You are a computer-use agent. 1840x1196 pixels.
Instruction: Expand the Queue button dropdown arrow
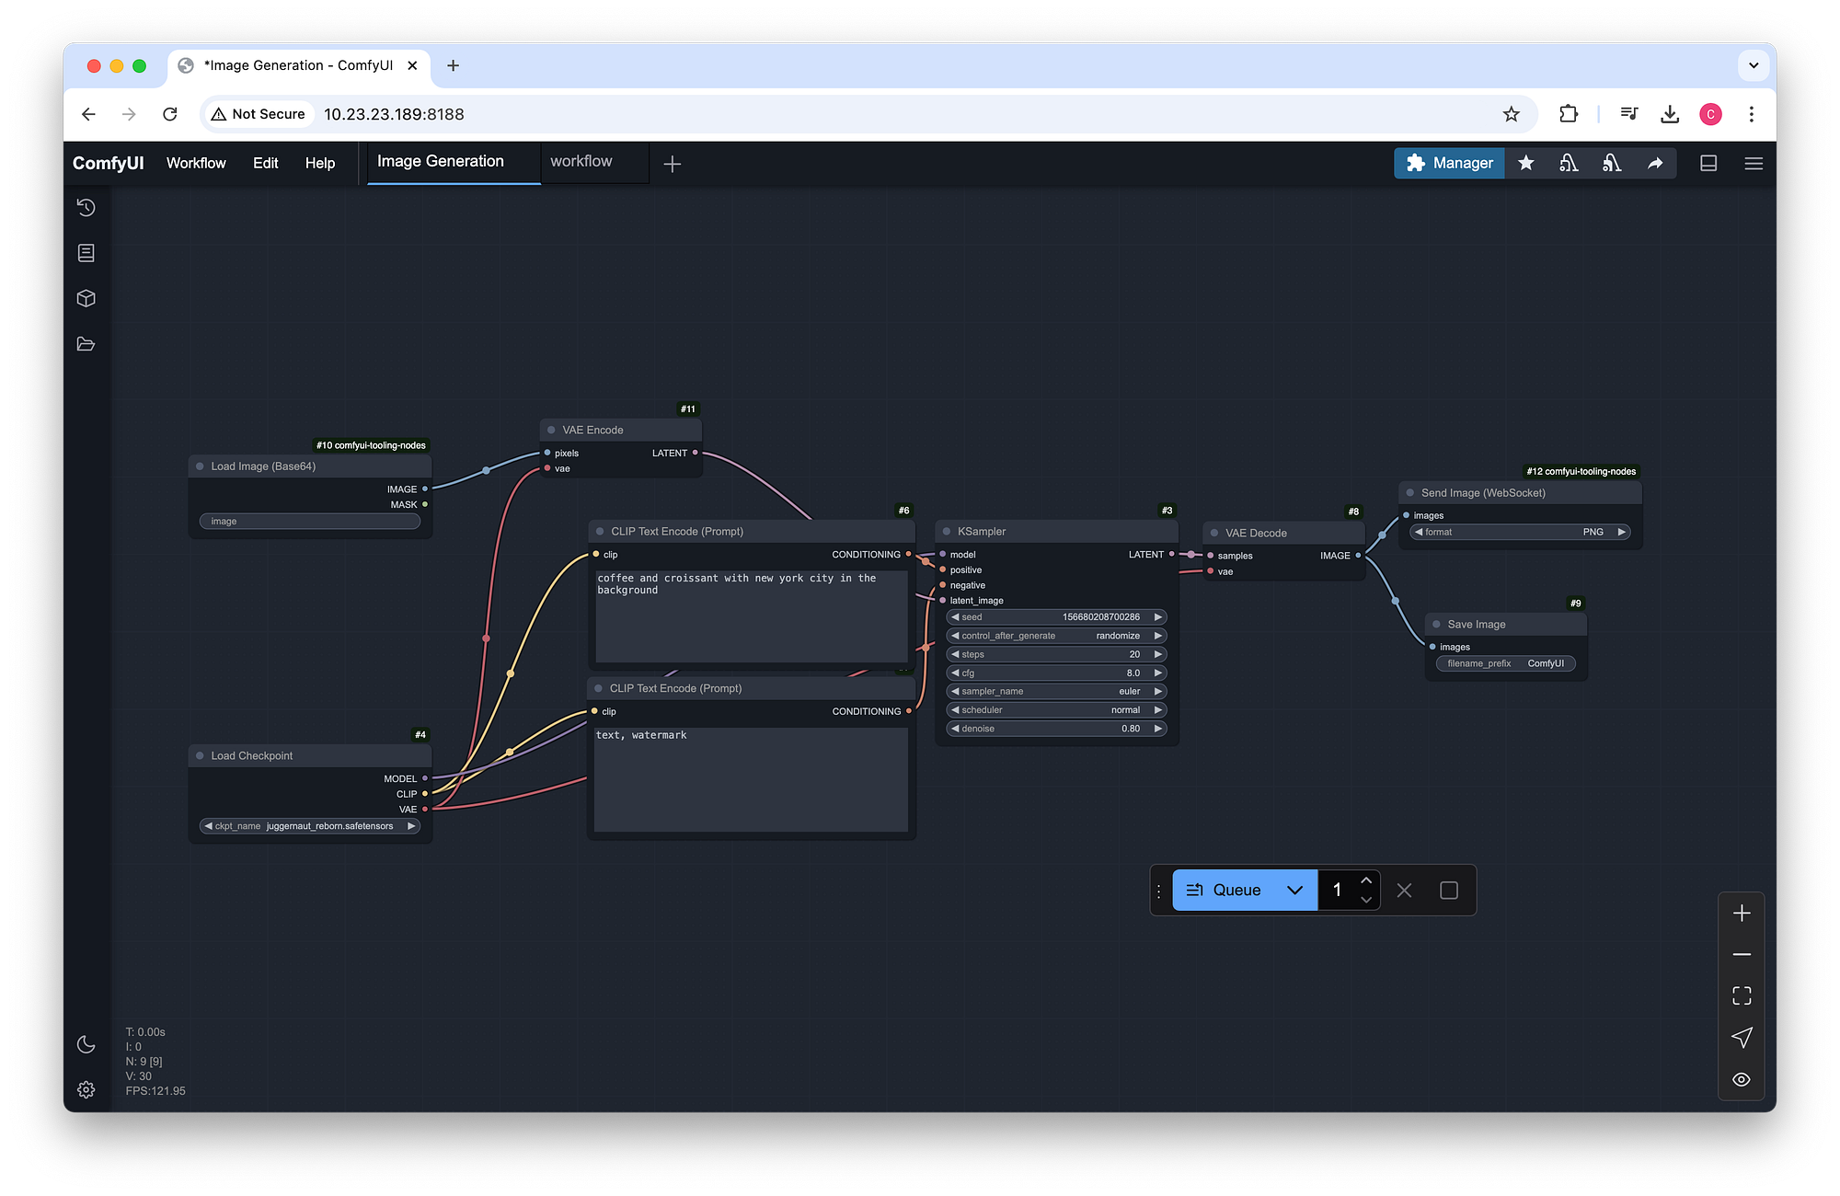pyautogui.click(x=1294, y=890)
